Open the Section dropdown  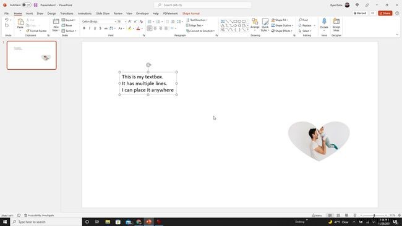pos(69,31)
